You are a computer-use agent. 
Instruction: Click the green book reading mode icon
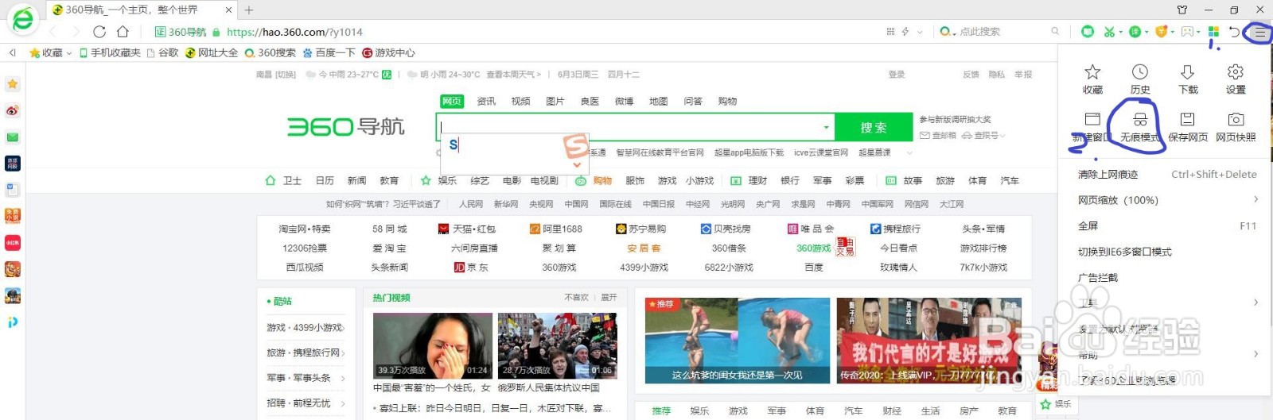[x=1088, y=32]
